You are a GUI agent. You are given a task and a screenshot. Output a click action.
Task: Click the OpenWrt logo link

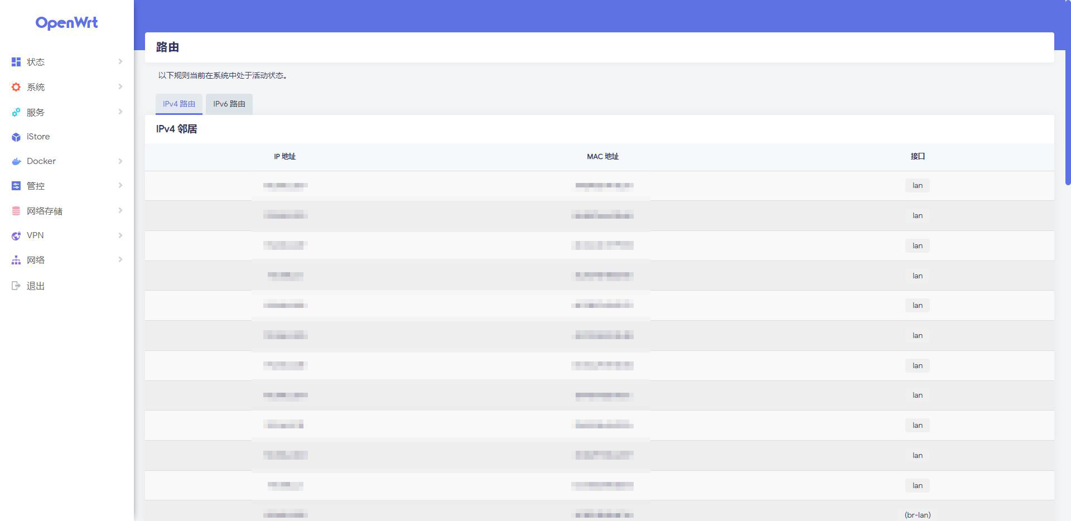[x=66, y=23]
